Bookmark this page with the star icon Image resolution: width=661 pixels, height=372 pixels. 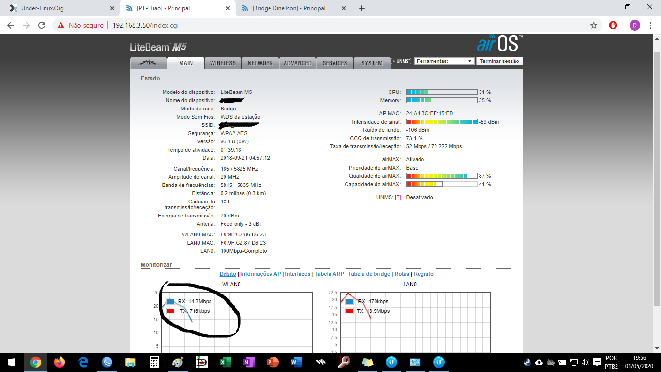click(594, 25)
